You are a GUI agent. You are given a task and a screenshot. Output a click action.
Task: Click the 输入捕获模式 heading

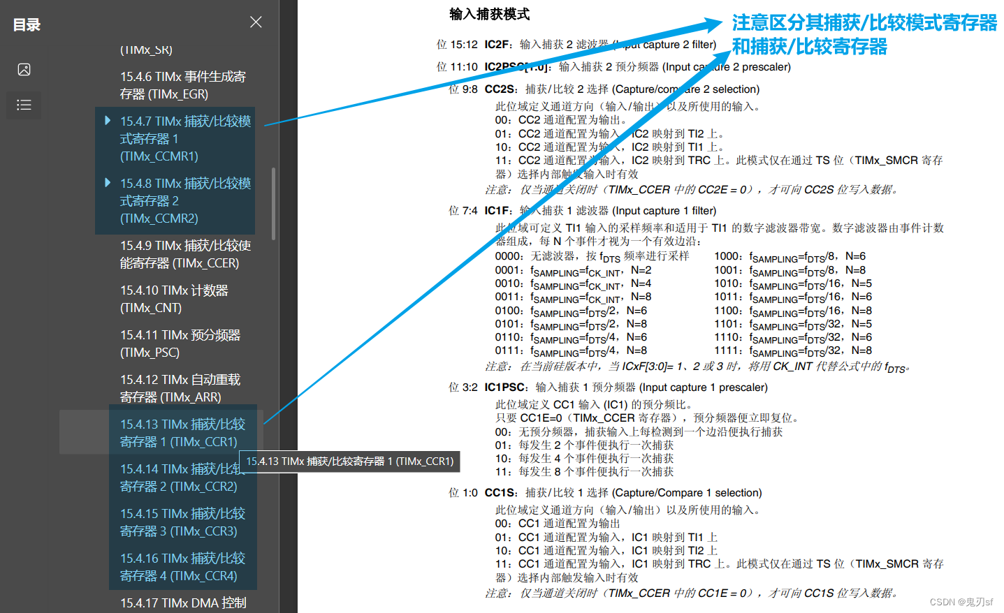pos(489,14)
